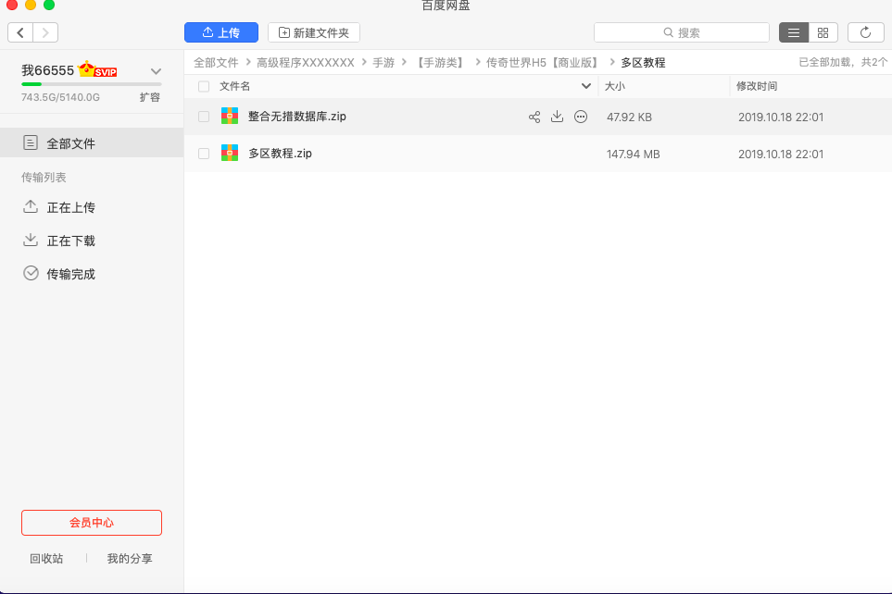Sort by 文件名 column header
892x594 pixels.
[x=235, y=86]
